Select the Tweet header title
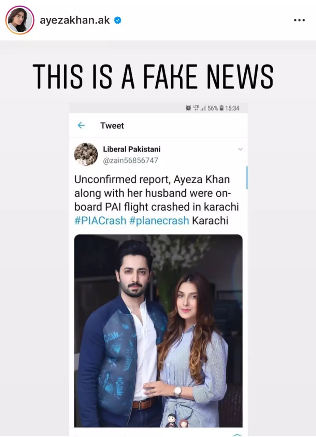 pos(112,126)
